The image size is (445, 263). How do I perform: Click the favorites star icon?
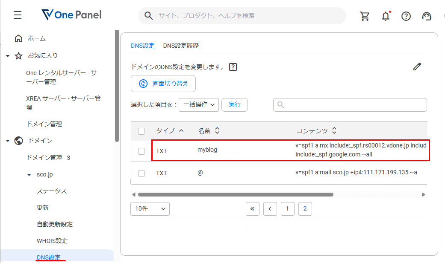pos(19,55)
